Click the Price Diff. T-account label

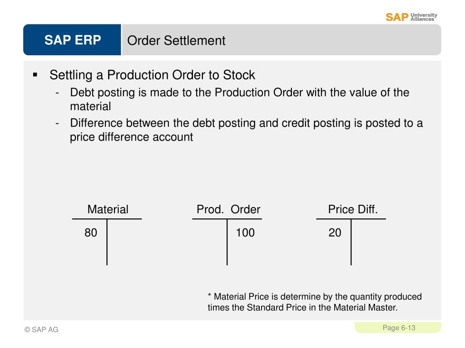click(x=353, y=209)
